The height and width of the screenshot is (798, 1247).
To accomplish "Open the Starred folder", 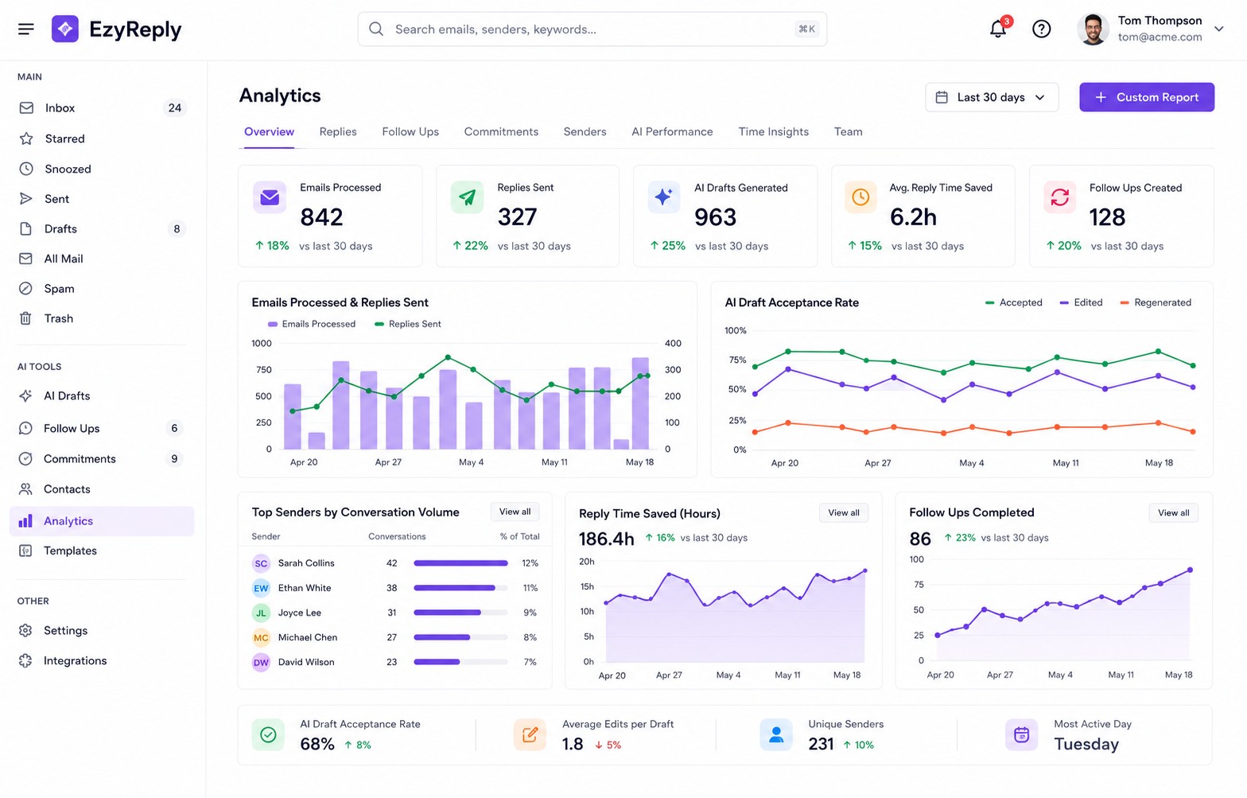I will 102,138.
